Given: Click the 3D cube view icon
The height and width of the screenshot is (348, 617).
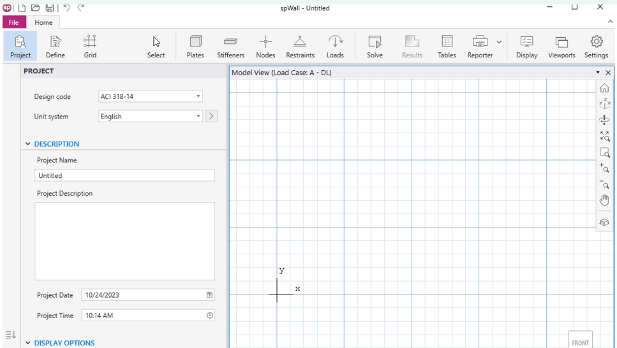Looking at the screenshot, I should point(604,222).
